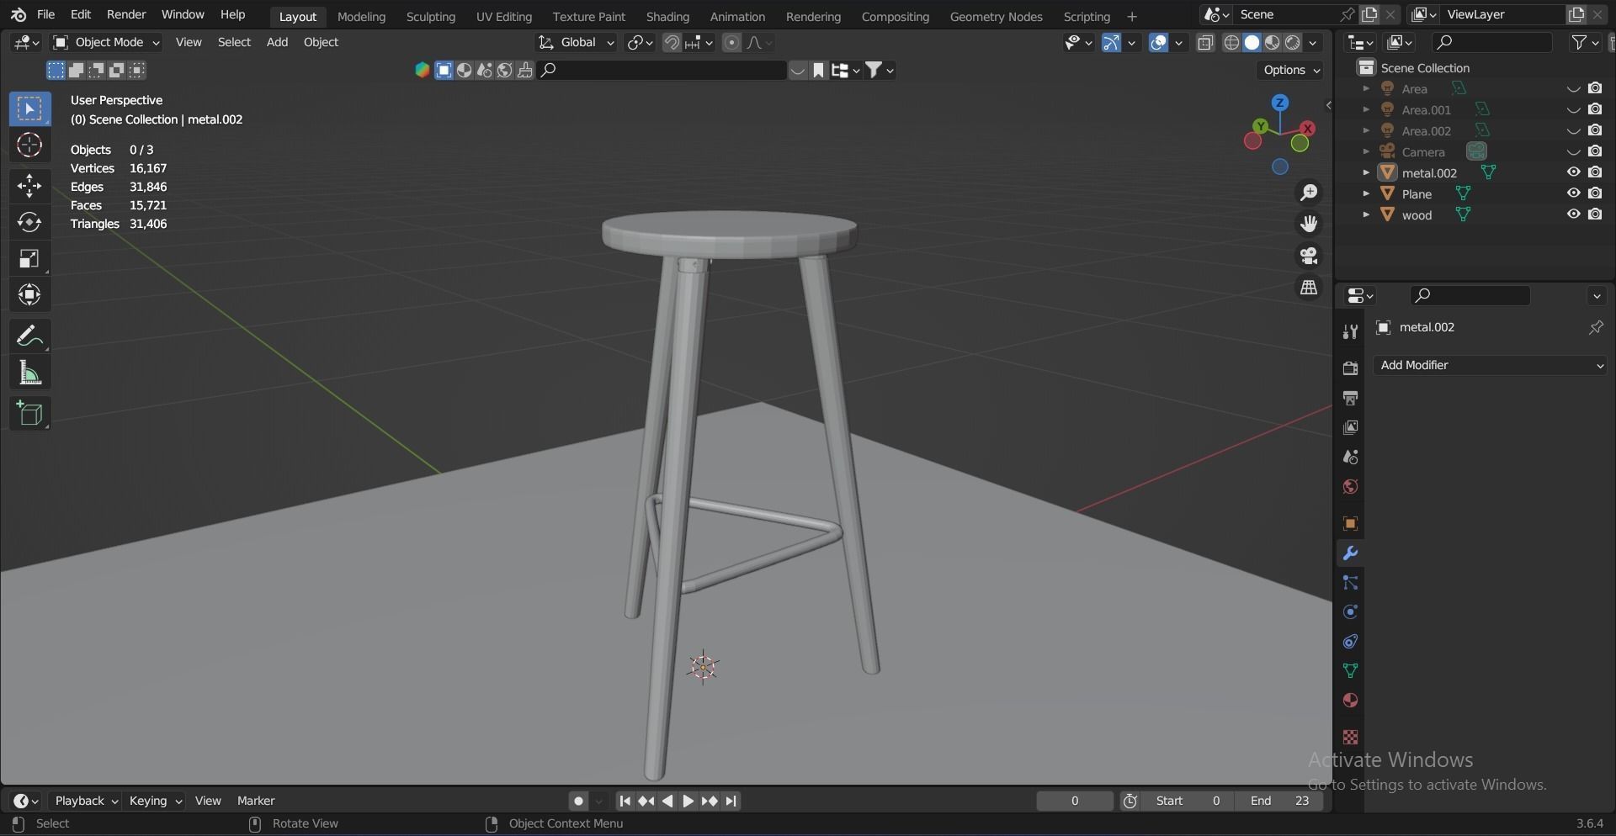
Task: Click the zoom view magnifier icon
Action: point(1309,193)
